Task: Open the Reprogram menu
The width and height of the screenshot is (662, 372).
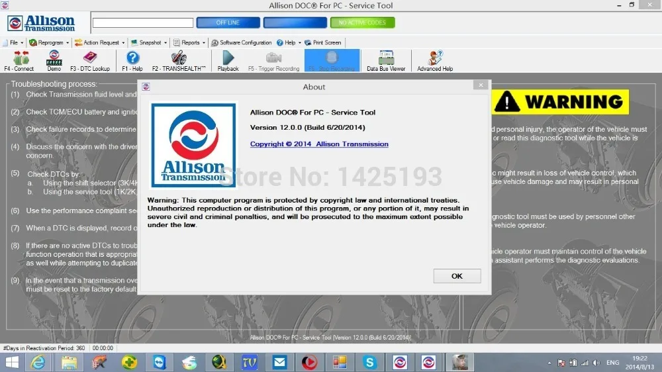Action: point(50,42)
